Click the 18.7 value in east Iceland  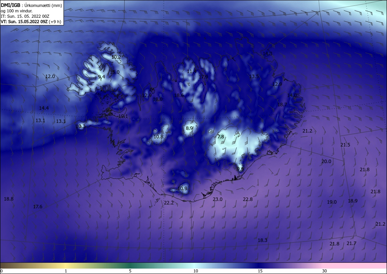tap(282, 104)
